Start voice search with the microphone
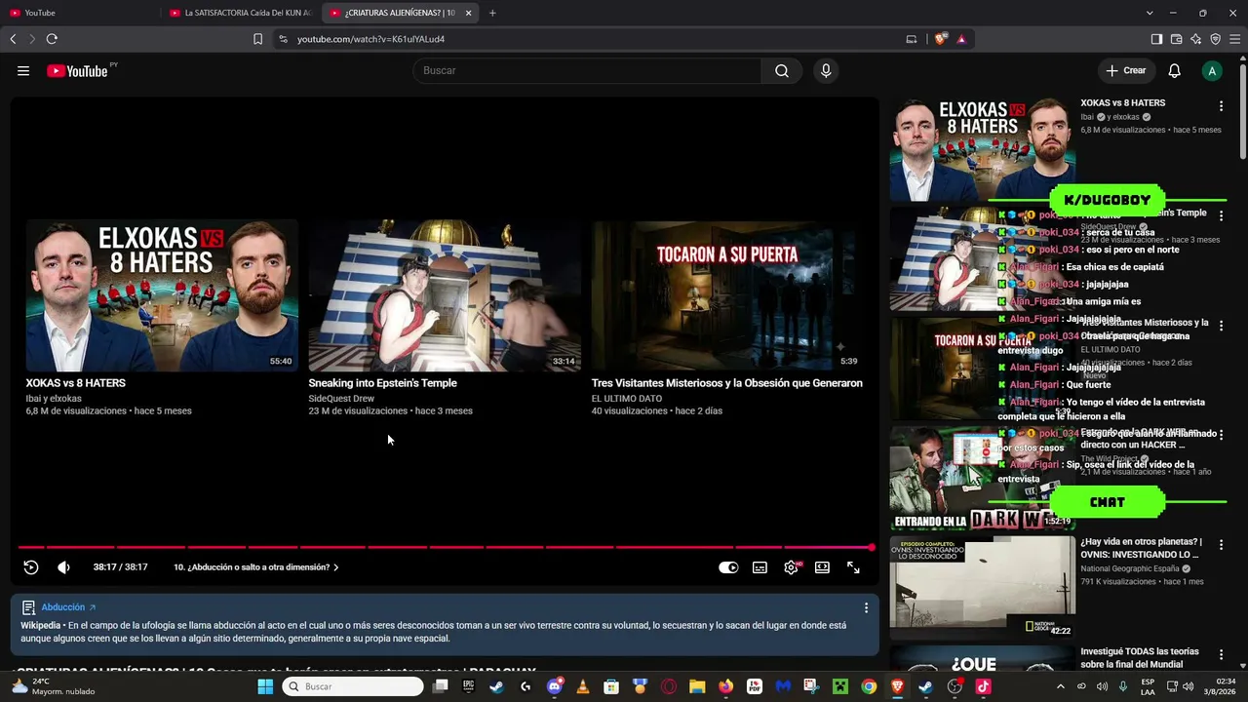Screen dimensions: 1248x702 826,70
